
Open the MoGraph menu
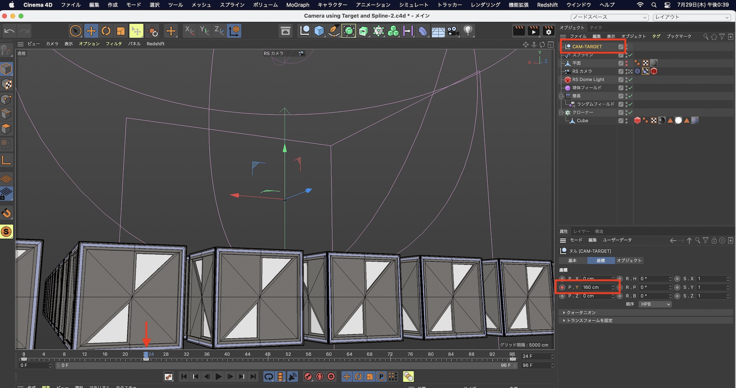tap(297, 5)
